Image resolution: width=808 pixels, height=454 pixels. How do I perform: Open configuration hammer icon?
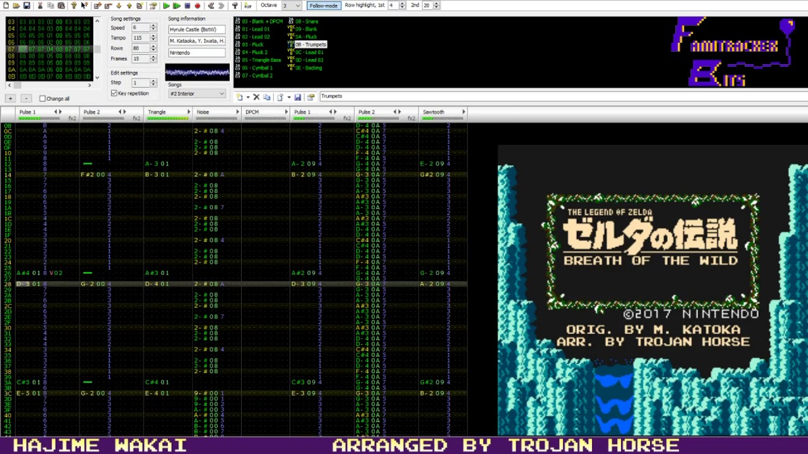pyautogui.click(x=235, y=6)
